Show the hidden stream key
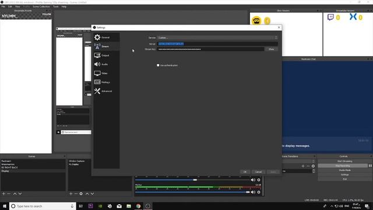This screenshot has height=210, width=373. [x=272, y=49]
